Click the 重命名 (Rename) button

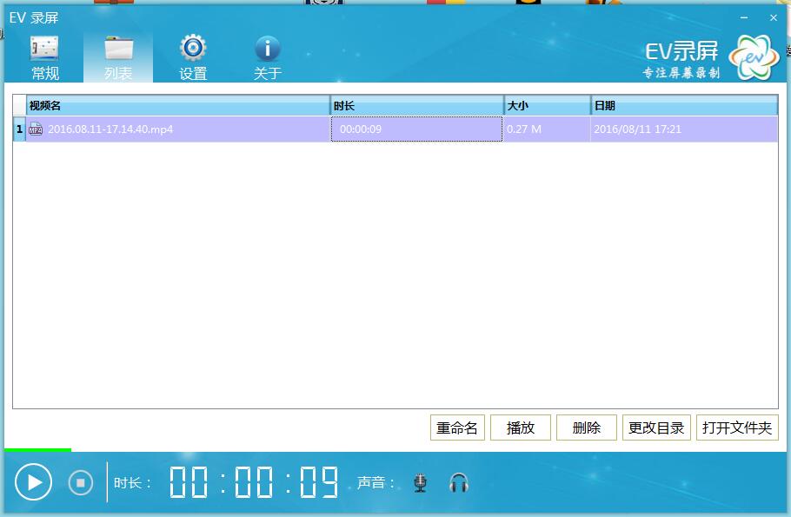457,428
